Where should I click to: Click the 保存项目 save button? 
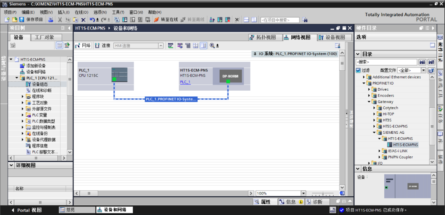31,20
